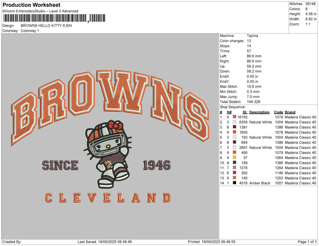
Task: Click the 'Colorway 1' value
Action: coord(30,31)
